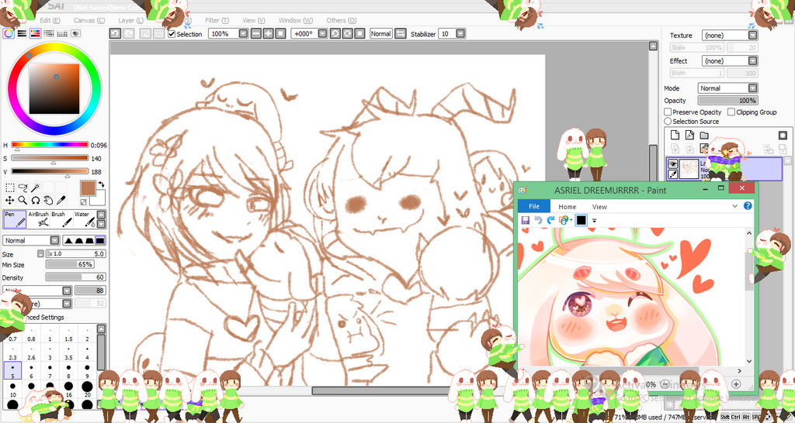
Task: Open the Layer menu
Action: click(130, 20)
